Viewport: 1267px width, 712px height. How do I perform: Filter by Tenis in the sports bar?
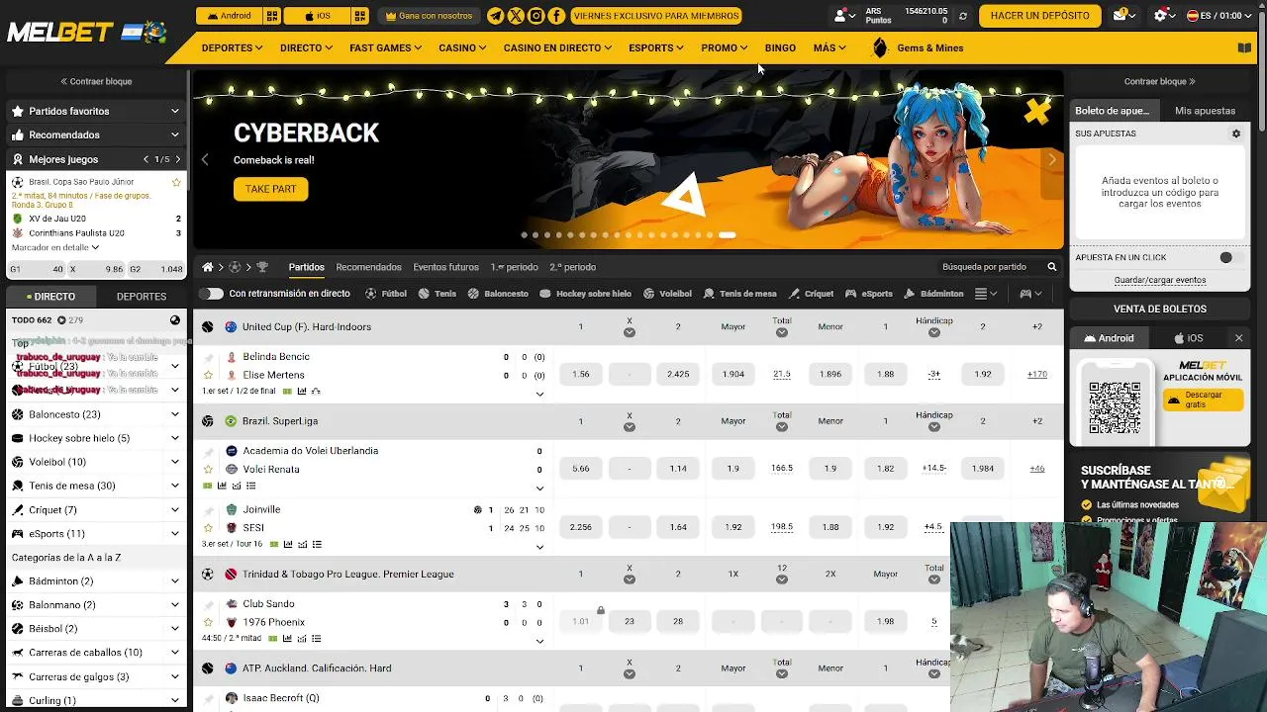click(438, 294)
